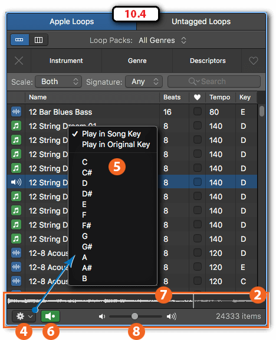Click green MIDI loop icon for 12 String Dream 01
276x340 pixels.
[x=17, y=126]
